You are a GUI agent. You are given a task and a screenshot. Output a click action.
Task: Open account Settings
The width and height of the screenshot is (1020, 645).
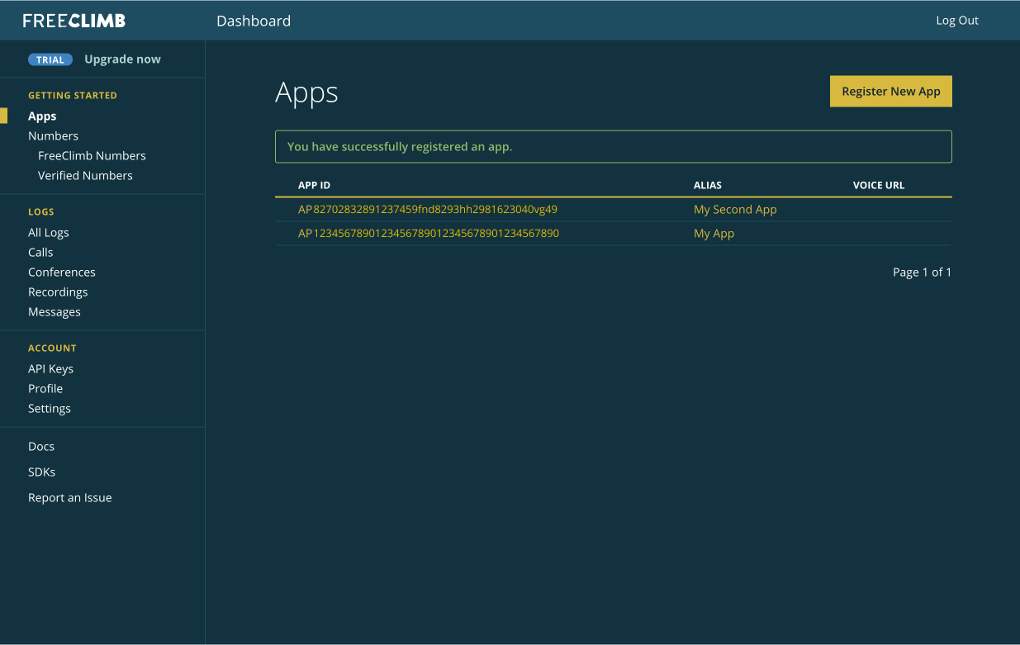[x=50, y=409]
